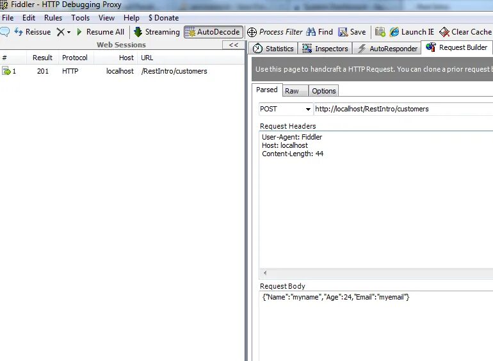Clear Cache from toolbar
Viewport: 493px width, 361px height.
465,32
